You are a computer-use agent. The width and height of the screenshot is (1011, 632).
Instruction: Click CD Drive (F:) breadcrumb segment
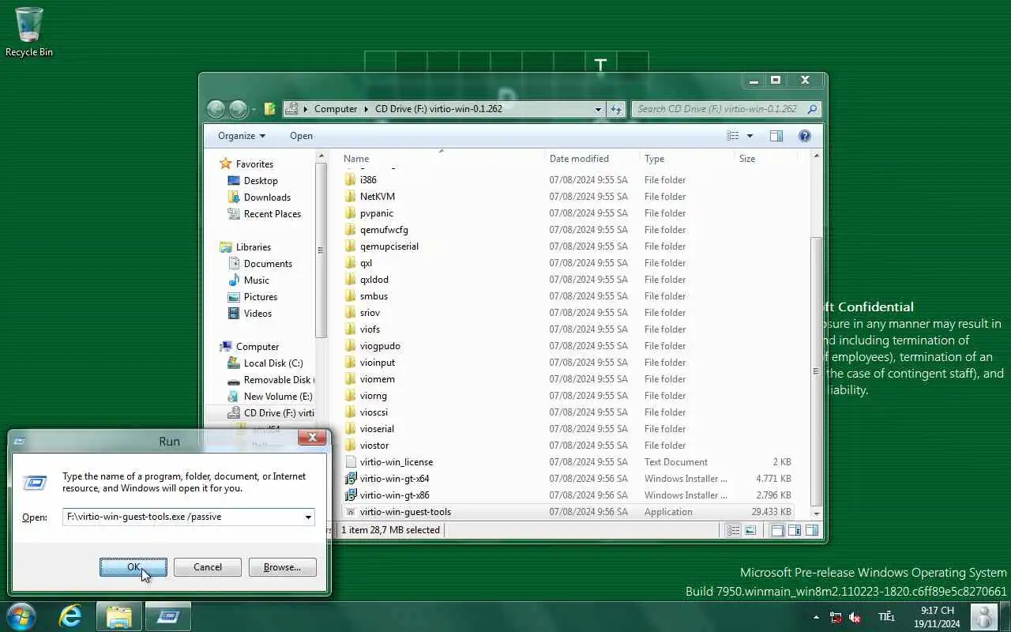(x=438, y=109)
